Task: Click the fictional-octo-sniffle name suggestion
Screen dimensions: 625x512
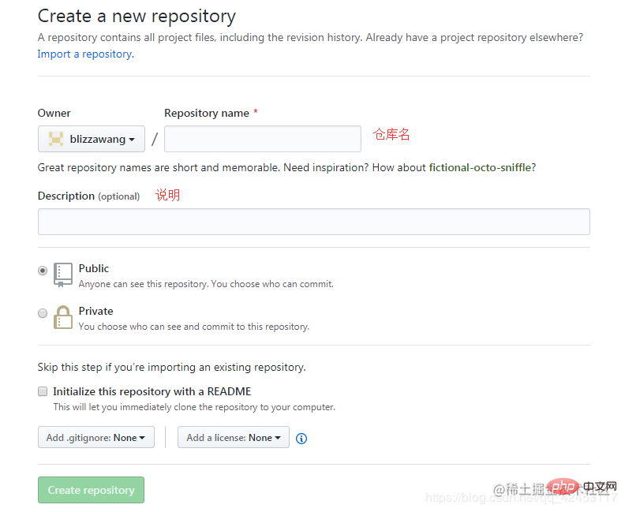Action: point(480,167)
